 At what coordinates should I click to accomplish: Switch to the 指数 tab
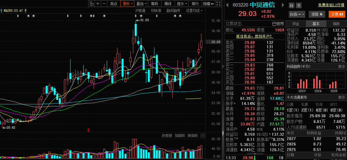(x=336, y=24)
